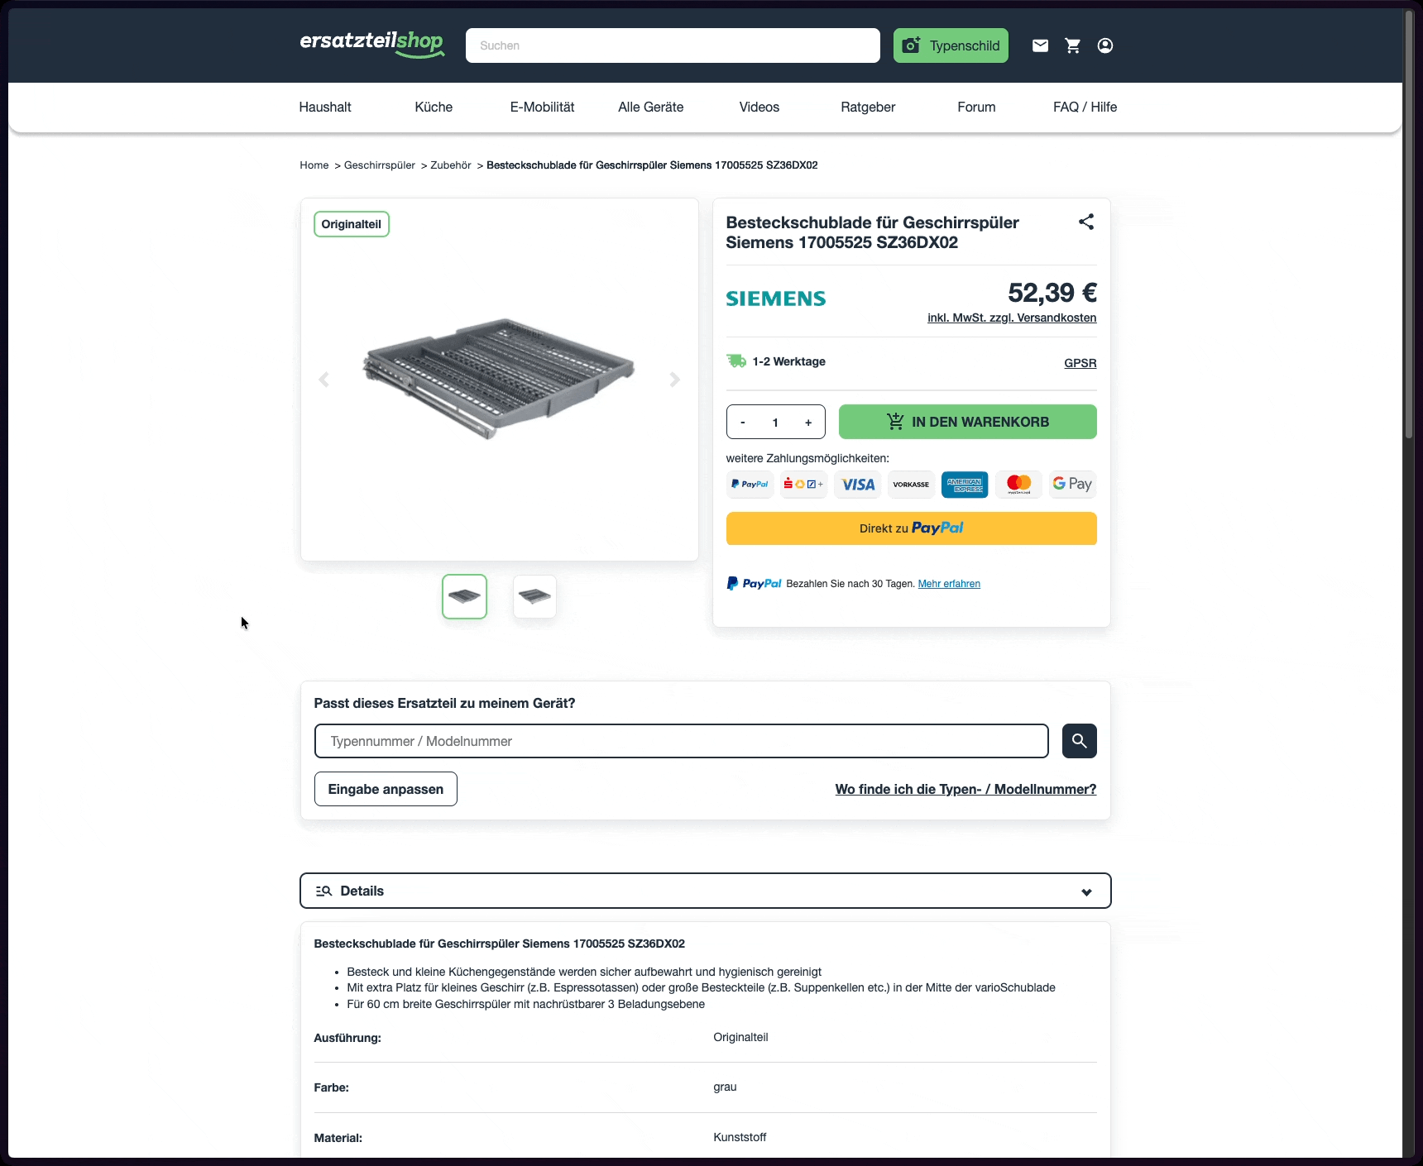Open the mail envelope icon in header
This screenshot has height=1166, width=1423.
1040,45
